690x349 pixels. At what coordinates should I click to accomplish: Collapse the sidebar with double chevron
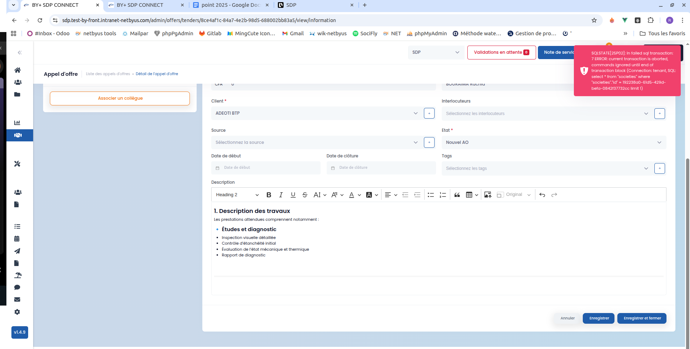click(20, 53)
